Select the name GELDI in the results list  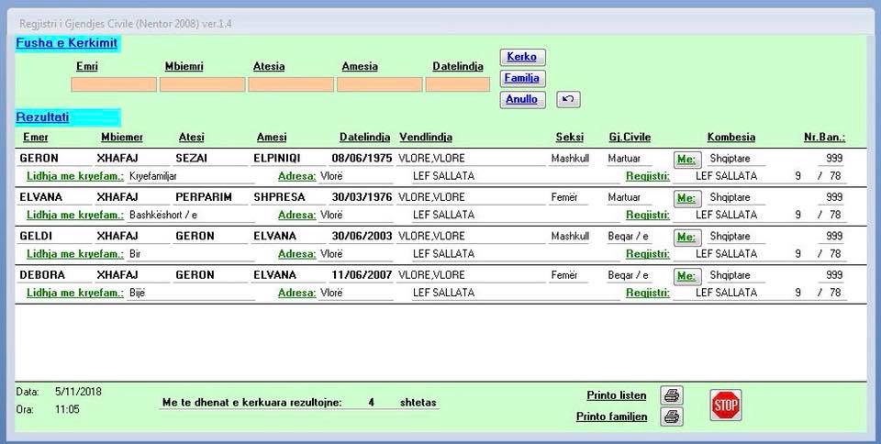pyautogui.click(x=37, y=236)
